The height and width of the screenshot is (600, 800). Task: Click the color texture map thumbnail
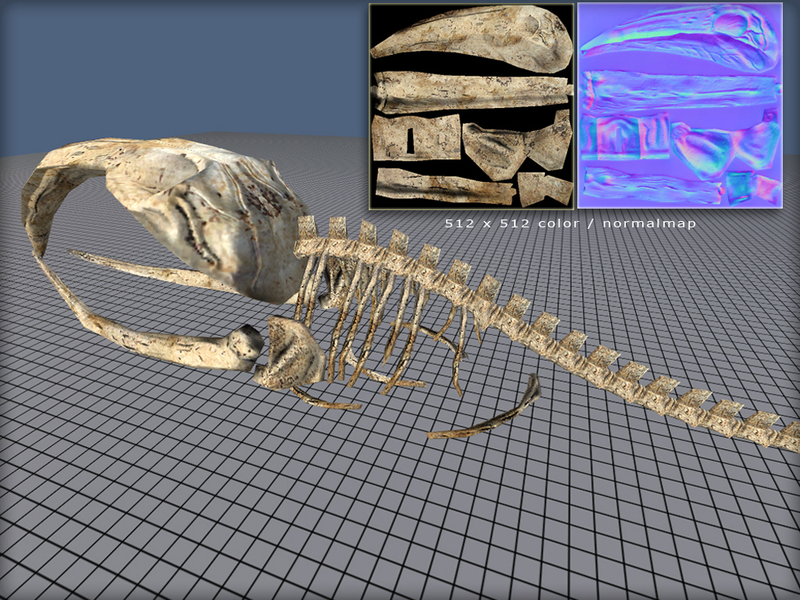click(x=471, y=106)
